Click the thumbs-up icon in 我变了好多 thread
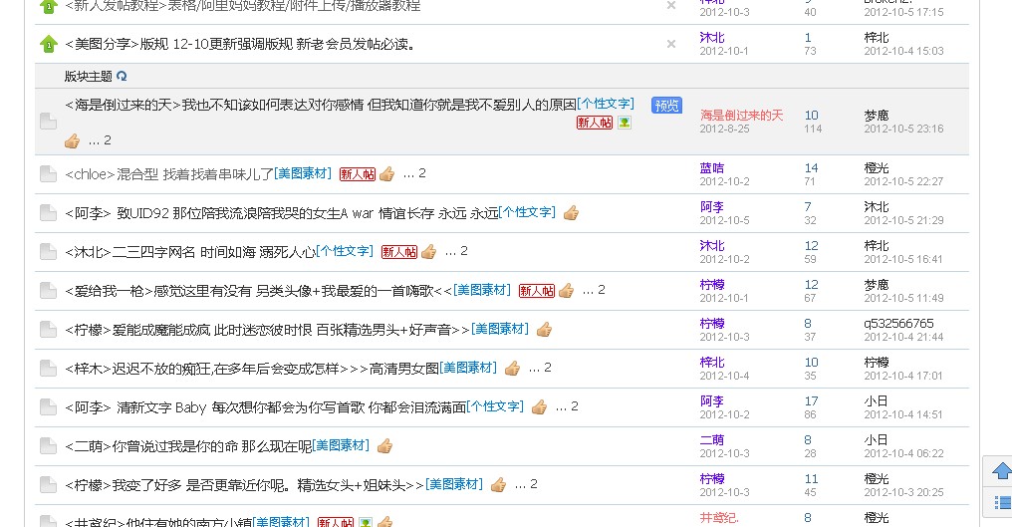 pyautogui.click(x=498, y=484)
